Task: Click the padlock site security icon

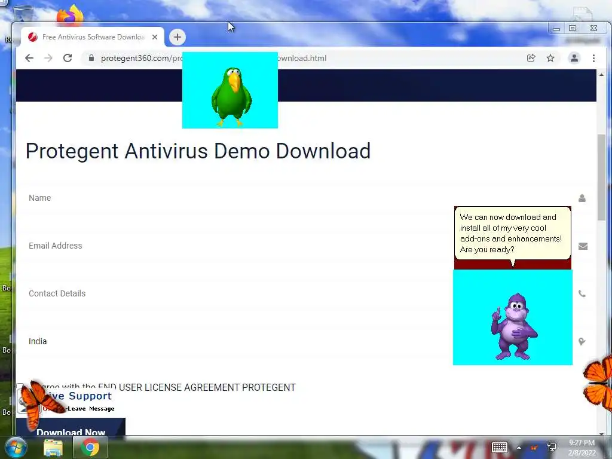Action: (91, 58)
